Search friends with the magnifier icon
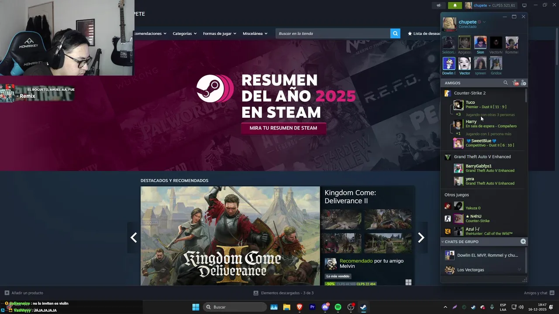The height and width of the screenshot is (314, 559). [x=506, y=83]
